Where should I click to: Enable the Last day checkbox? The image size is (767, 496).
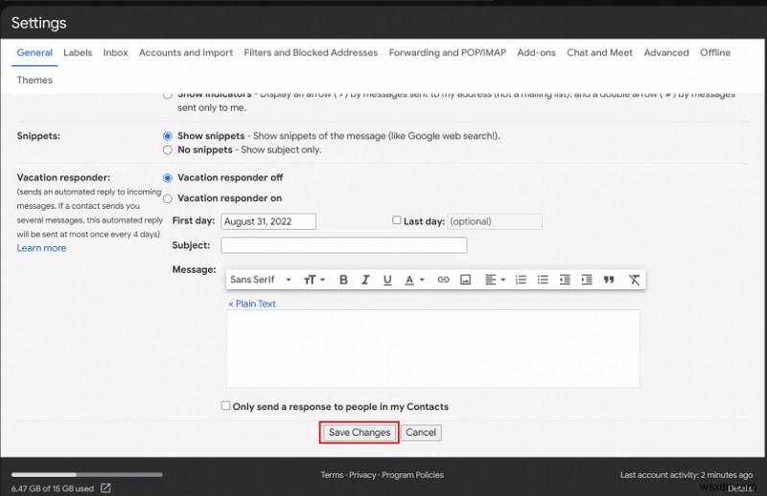[397, 220]
